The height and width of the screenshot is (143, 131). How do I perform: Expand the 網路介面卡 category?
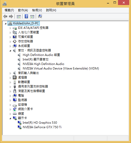(10, 109)
